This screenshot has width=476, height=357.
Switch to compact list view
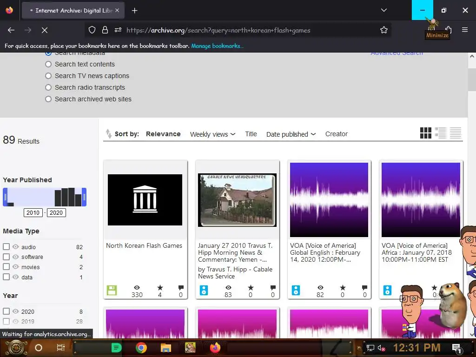coord(456,132)
